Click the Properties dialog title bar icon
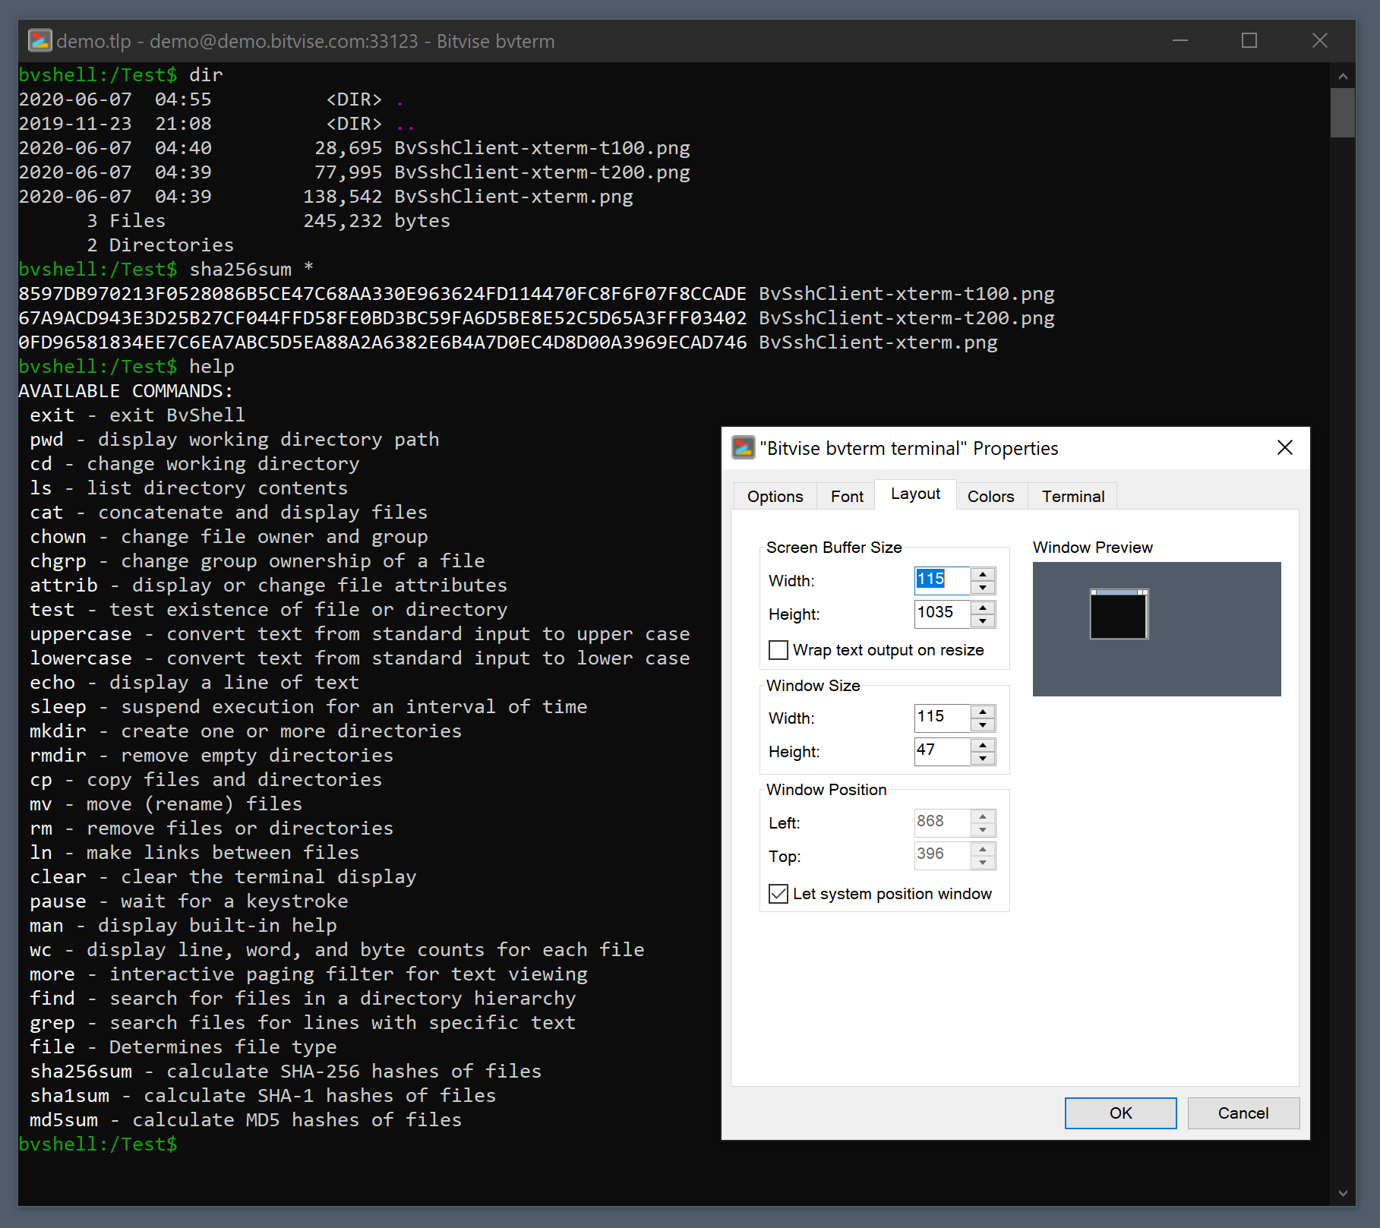The height and width of the screenshot is (1228, 1380). 741,448
